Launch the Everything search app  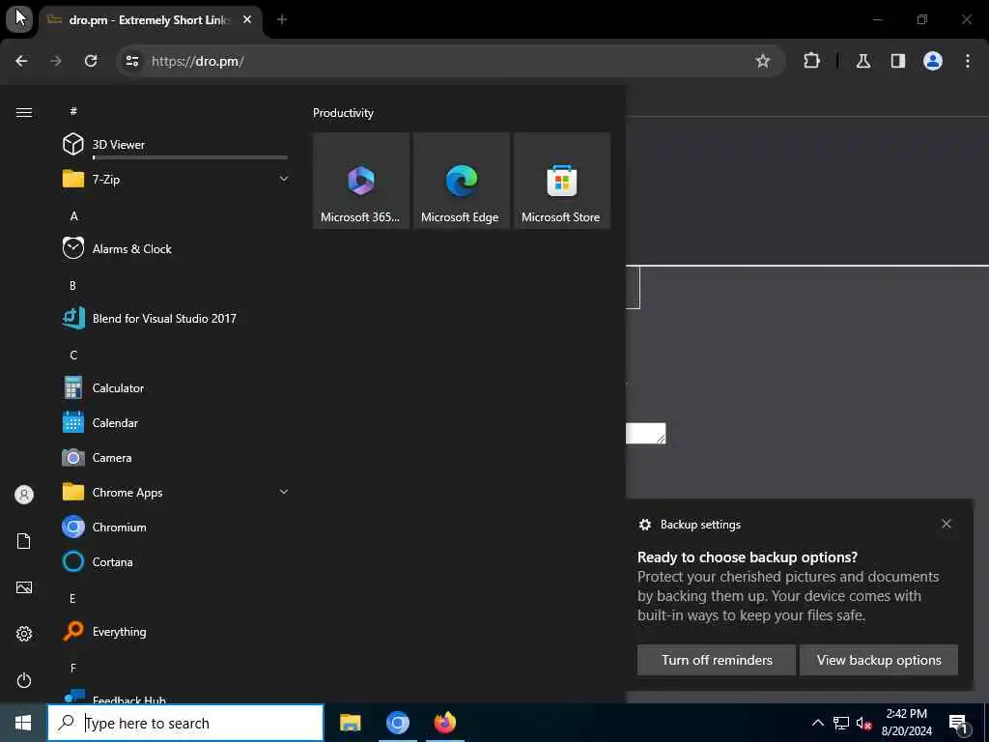(176, 631)
